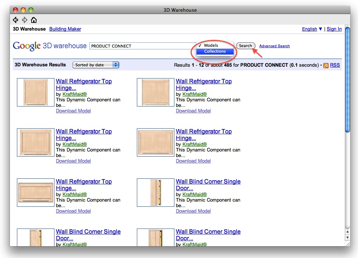Open first row right Wall Refrigerator Top Hinge title

coord(204,84)
